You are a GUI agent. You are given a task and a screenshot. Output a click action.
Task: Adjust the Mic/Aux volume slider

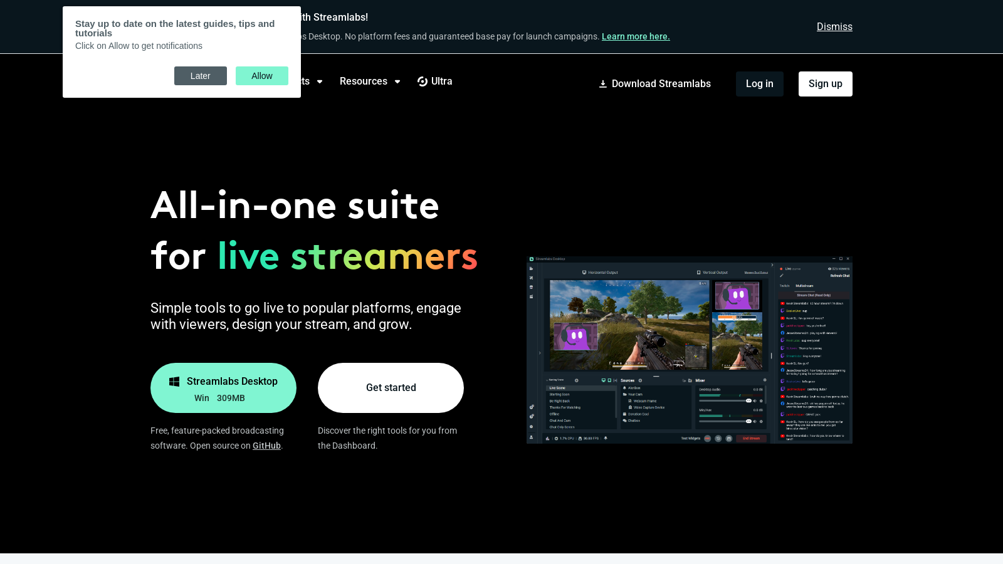(748, 422)
